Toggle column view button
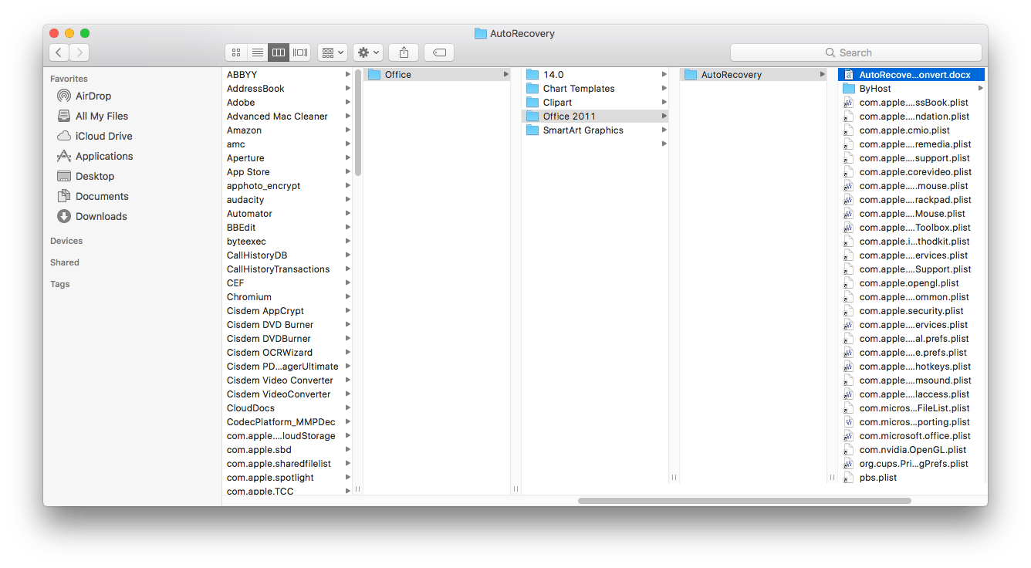The height and width of the screenshot is (568, 1031). 279,52
